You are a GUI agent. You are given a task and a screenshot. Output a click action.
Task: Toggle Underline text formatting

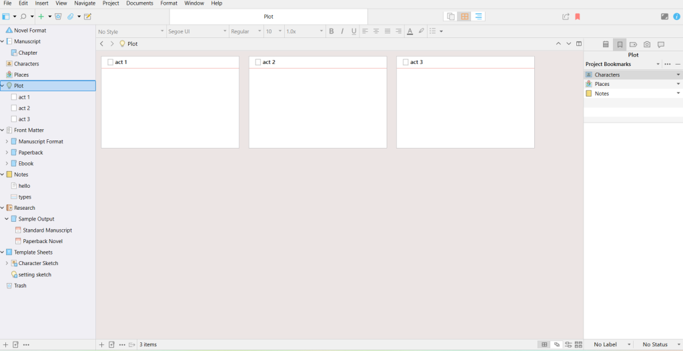(x=354, y=31)
